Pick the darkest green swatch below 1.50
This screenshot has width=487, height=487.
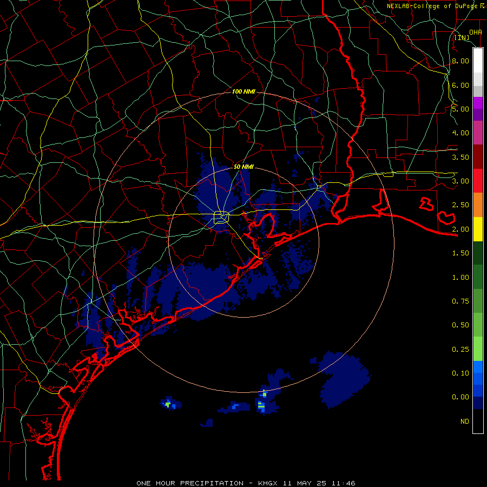(x=478, y=253)
